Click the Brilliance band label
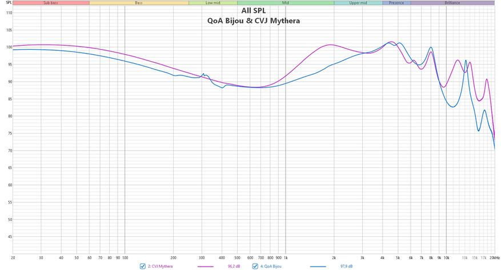 [452, 3]
